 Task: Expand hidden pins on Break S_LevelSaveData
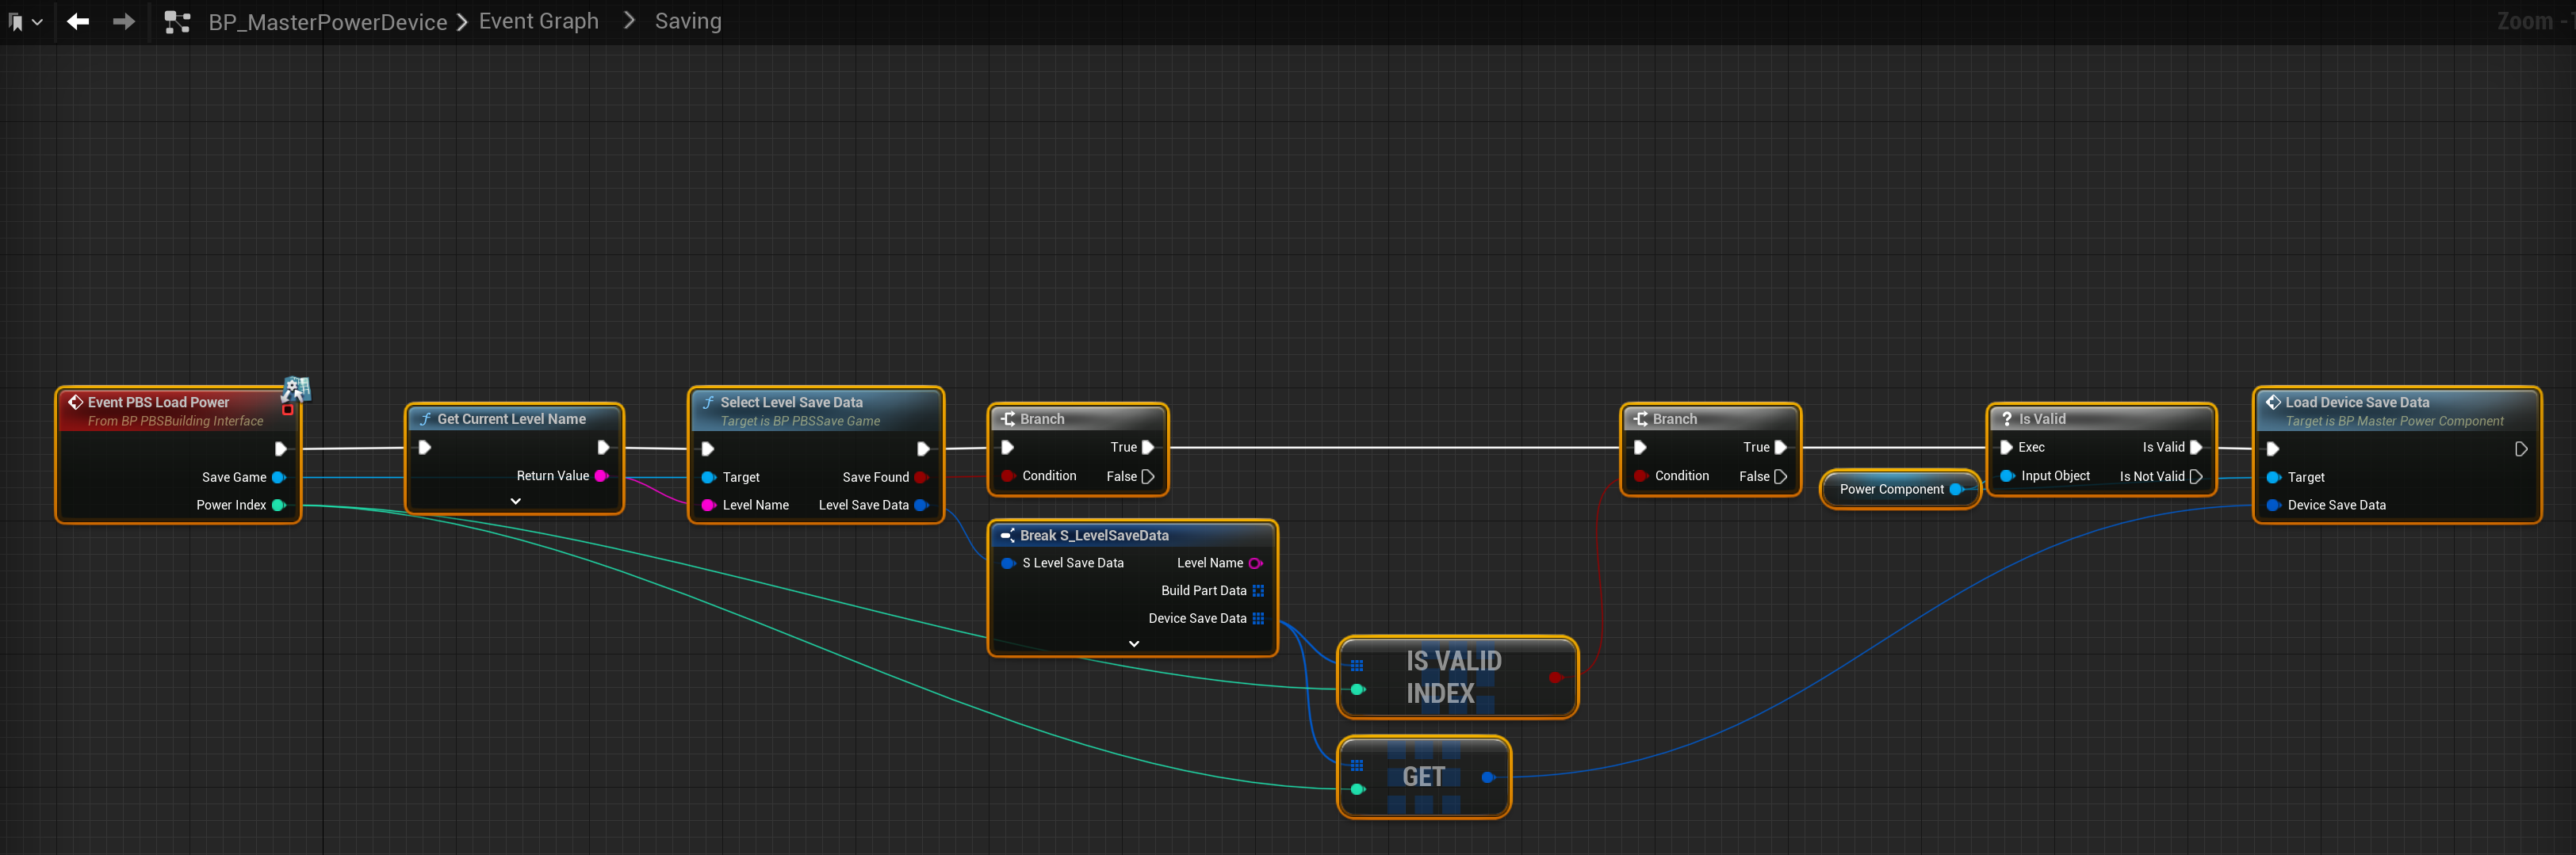(x=1133, y=644)
